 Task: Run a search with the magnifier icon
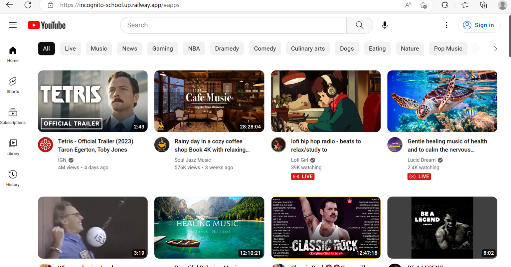point(359,25)
